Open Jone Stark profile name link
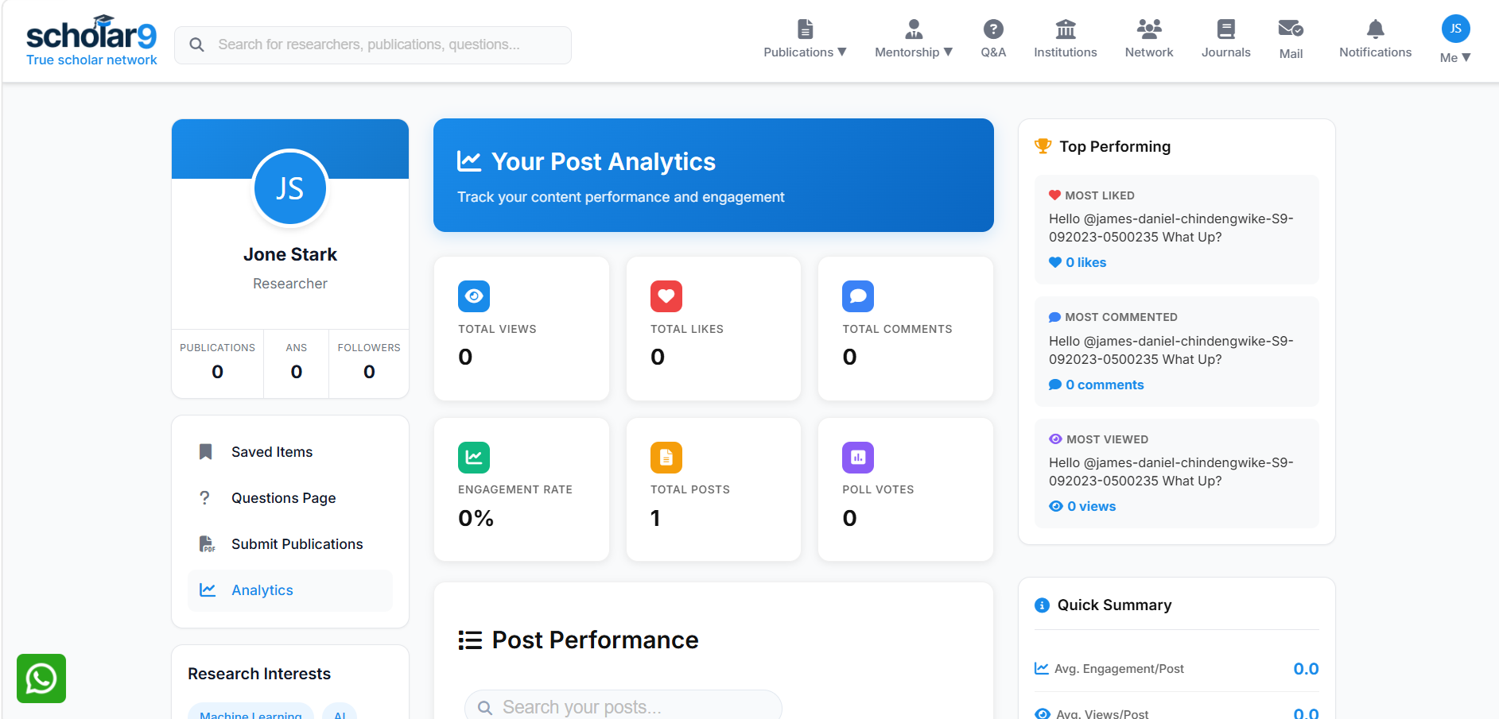The width and height of the screenshot is (1499, 719). [x=290, y=254]
